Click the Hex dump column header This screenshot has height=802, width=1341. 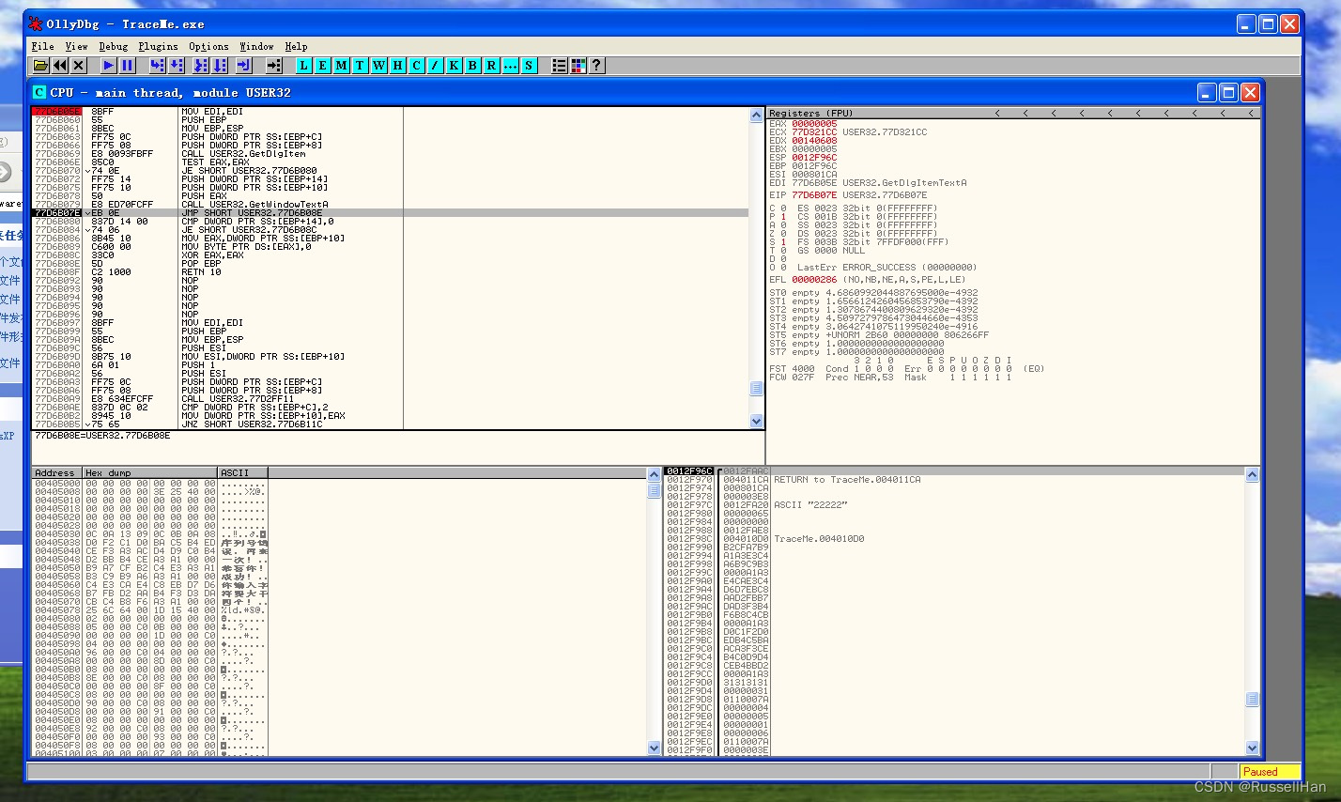click(x=150, y=472)
